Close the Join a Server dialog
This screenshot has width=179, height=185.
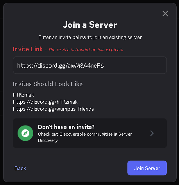(165, 14)
